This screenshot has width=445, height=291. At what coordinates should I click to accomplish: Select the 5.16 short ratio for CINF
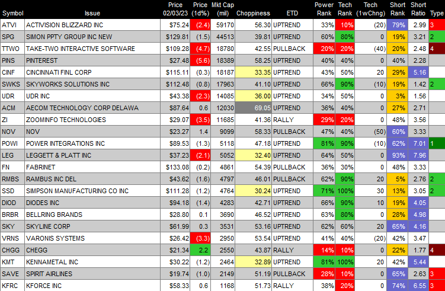coord(418,72)
